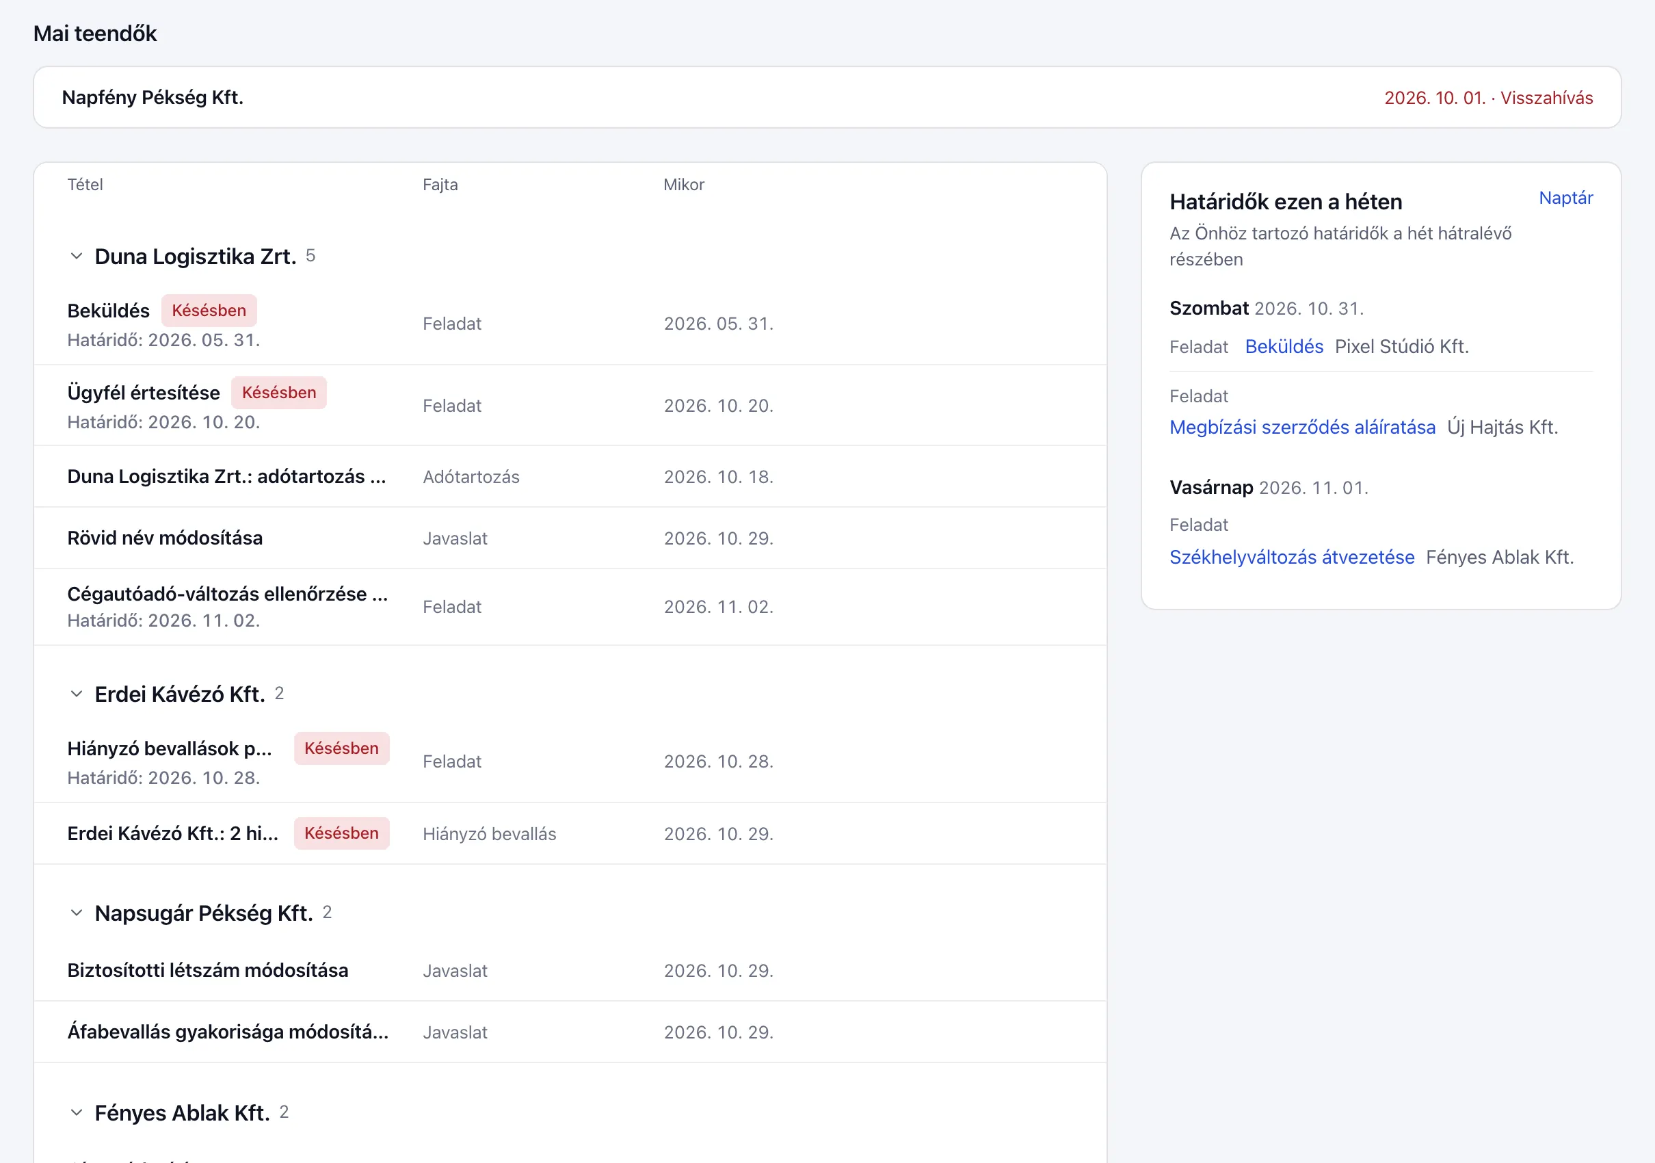Open Hiányzó bevallások p... task
Screen dimensions: 1655x1163
(170, 749)
